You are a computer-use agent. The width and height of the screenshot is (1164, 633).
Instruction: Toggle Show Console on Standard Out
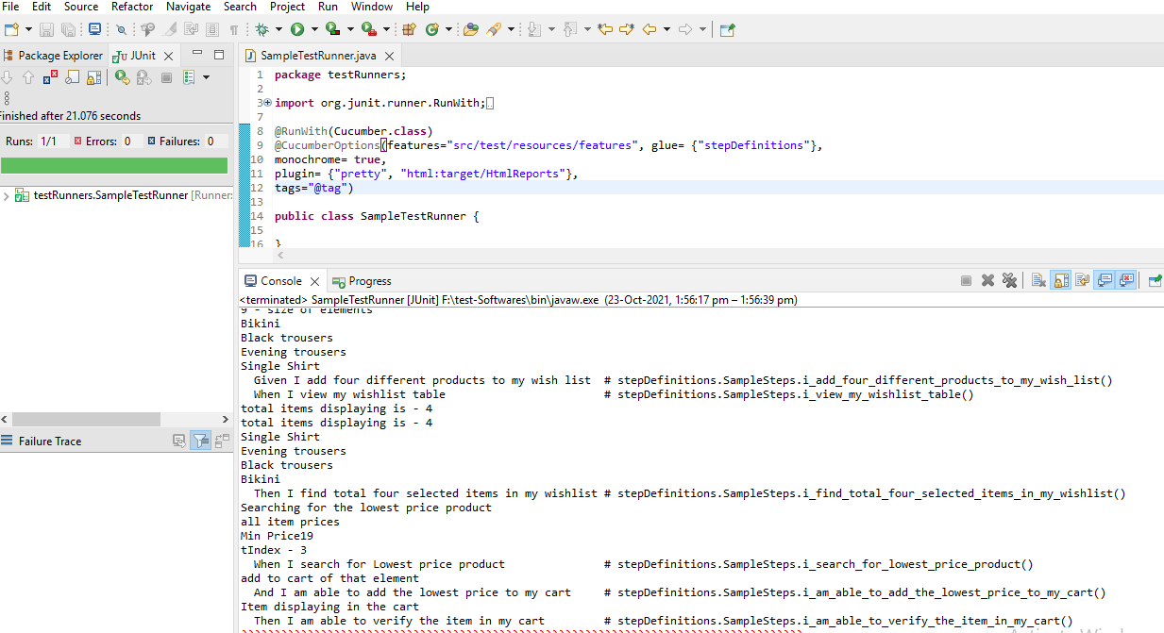tap(1105, 280)
